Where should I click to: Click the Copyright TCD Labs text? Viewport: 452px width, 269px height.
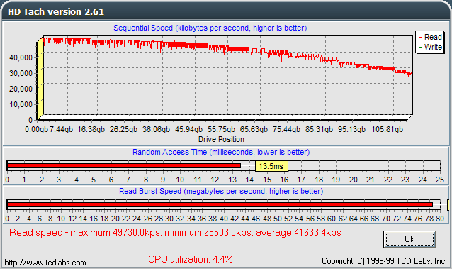coord(384,261)
